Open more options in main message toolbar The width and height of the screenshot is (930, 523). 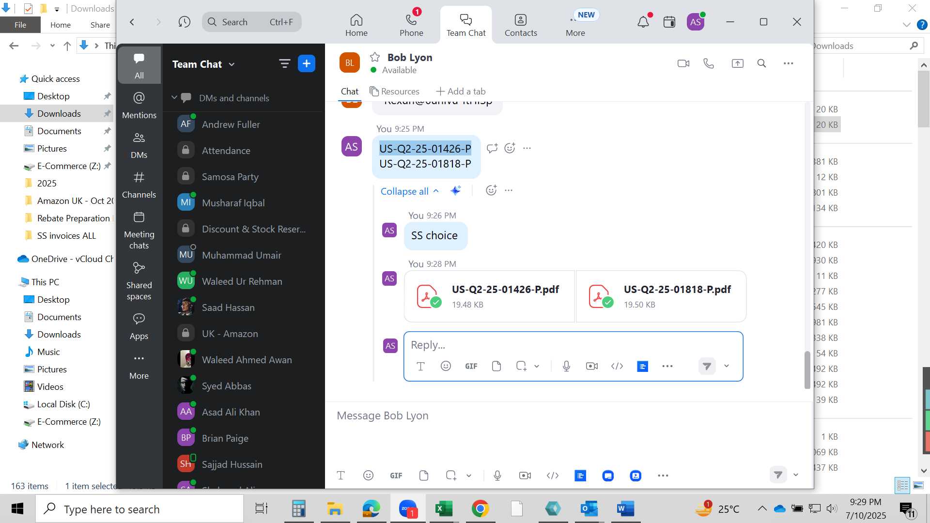[x=663, y=476]
